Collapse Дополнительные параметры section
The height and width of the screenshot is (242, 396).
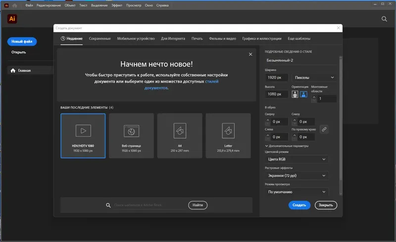[x=287, y=146]
